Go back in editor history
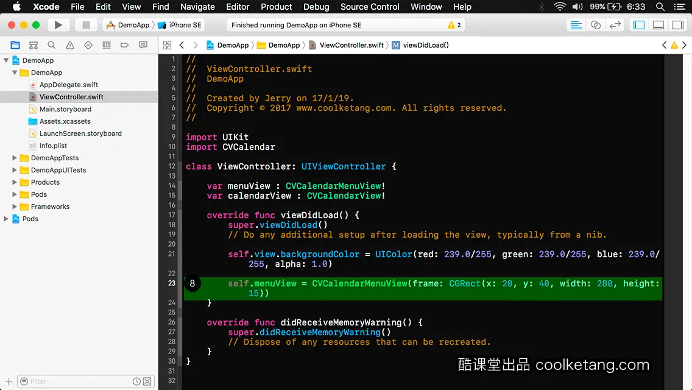This screenshot has height=390, width=692. (182, 45)
